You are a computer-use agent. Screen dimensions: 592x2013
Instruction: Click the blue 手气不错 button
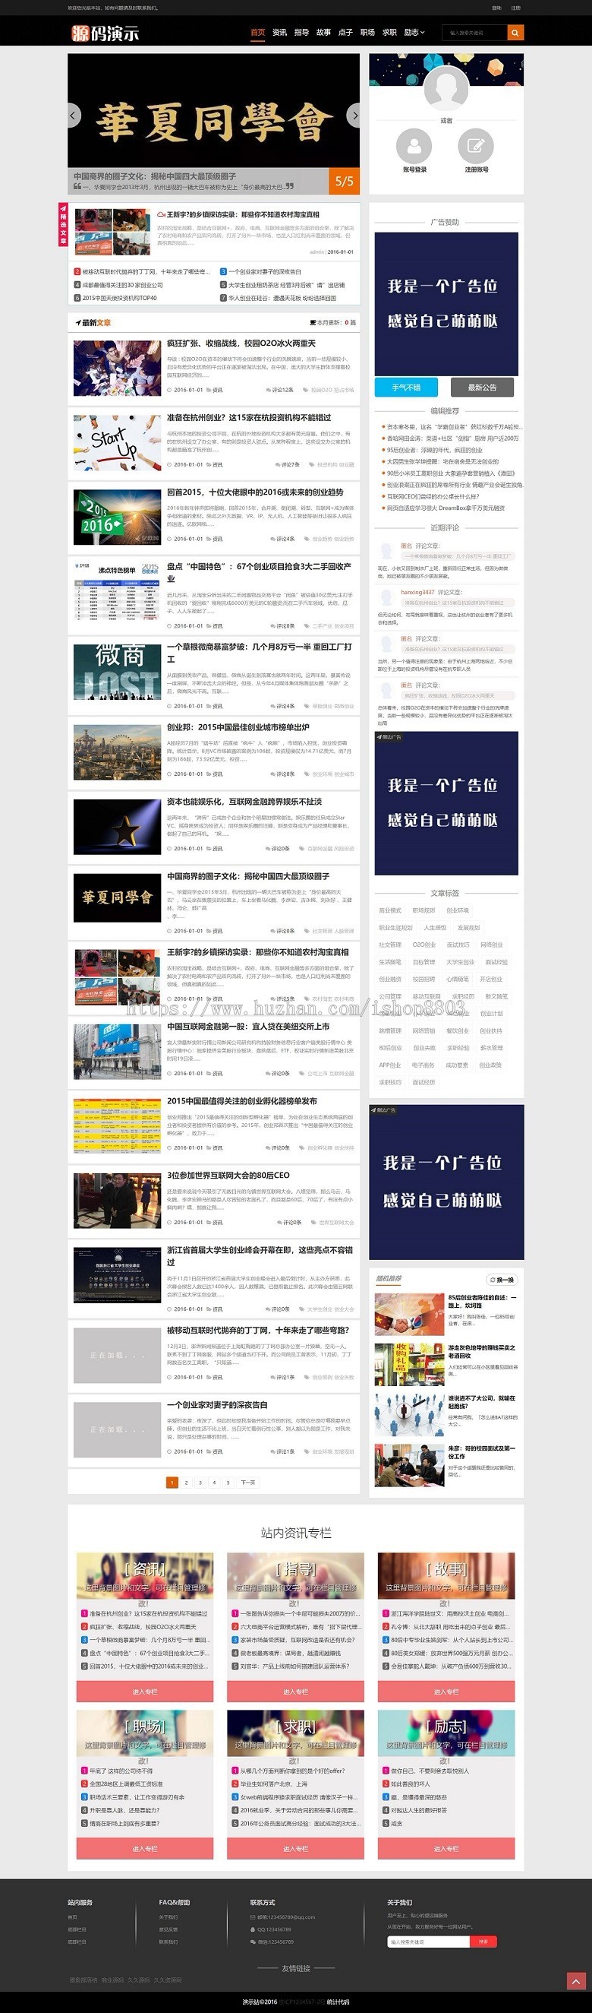click(x=406, y=387)
